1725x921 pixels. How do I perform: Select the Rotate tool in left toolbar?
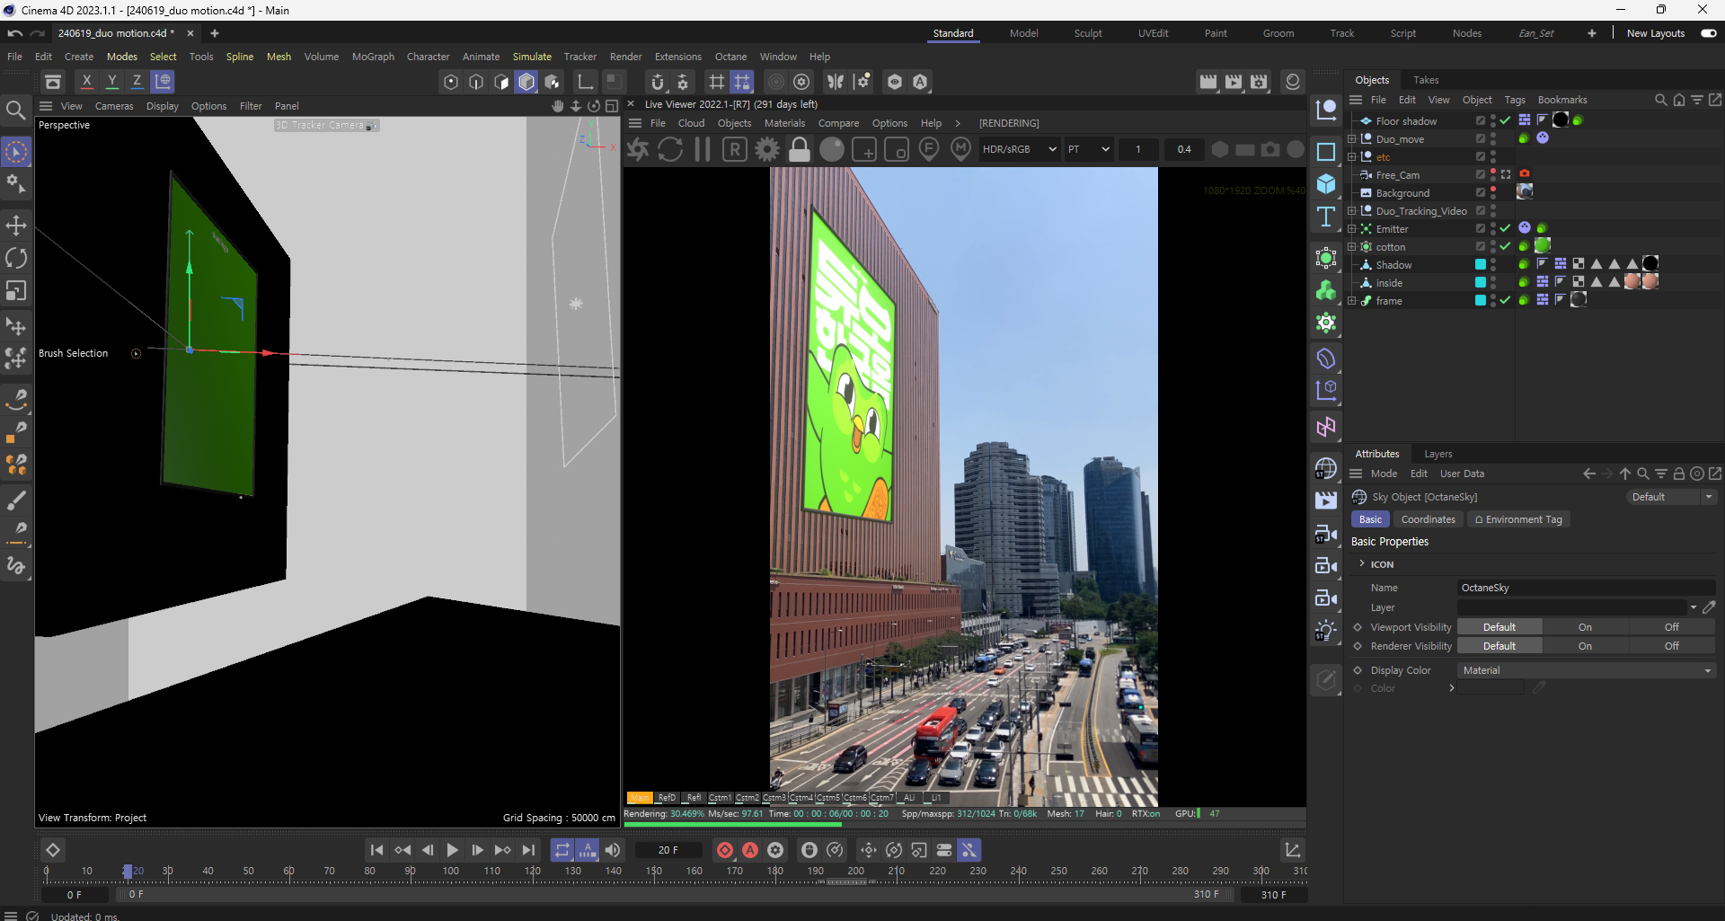pos(16,259)
